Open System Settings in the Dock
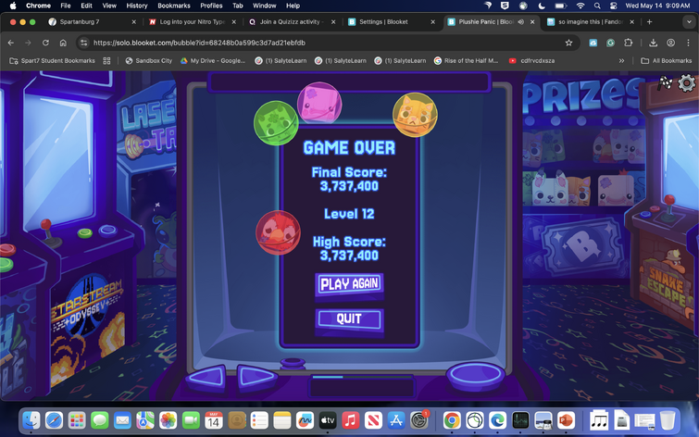 (x=419, y=420)
